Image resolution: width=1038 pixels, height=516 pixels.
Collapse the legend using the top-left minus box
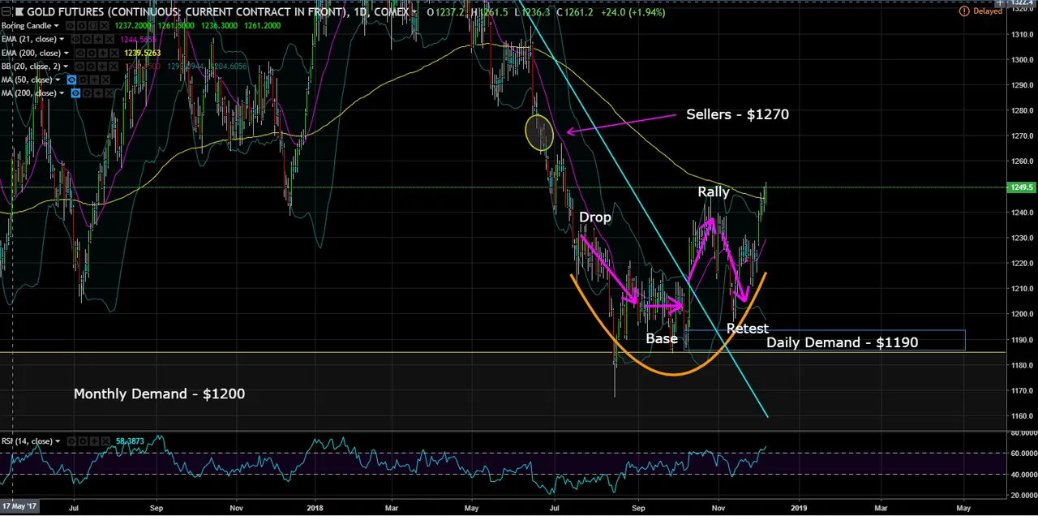(x=6, y=12)
